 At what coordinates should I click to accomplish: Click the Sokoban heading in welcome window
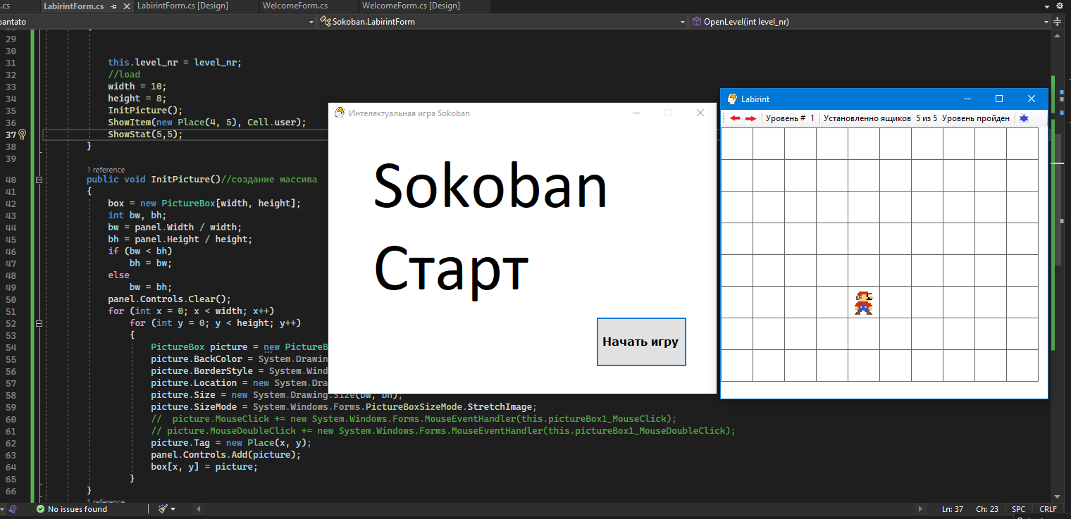pyautogui.click(x=490, y=187)
